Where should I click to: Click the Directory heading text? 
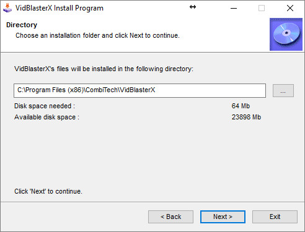click(x=22, y=25)
